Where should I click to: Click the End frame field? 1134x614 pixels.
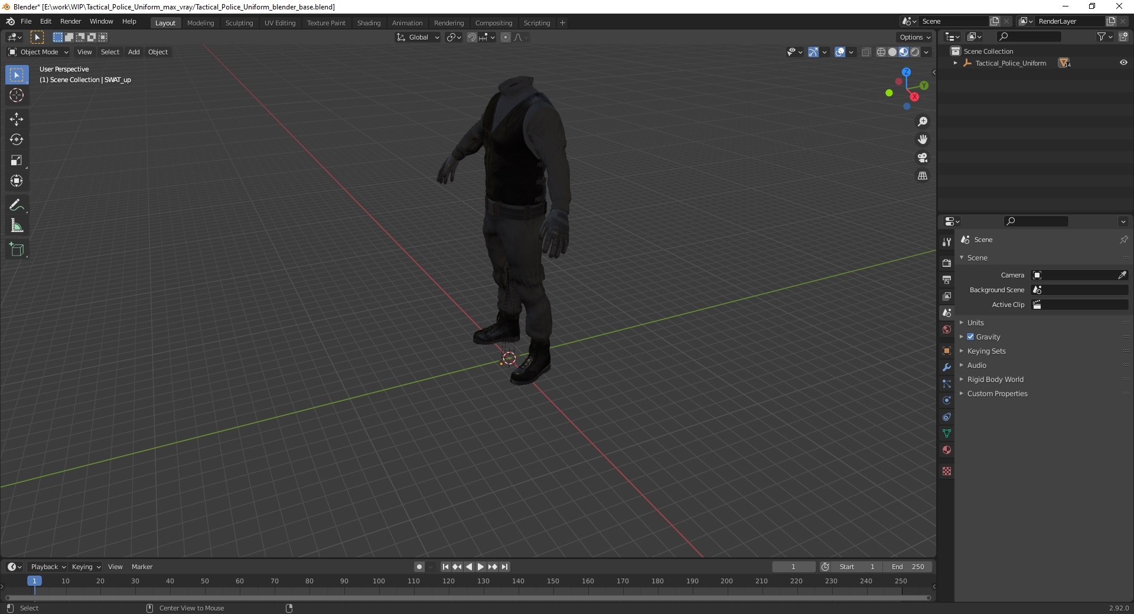click(908, 567)
